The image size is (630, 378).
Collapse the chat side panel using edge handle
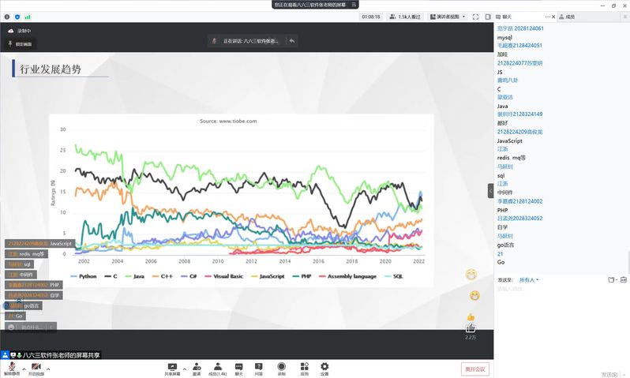(490, 189)
